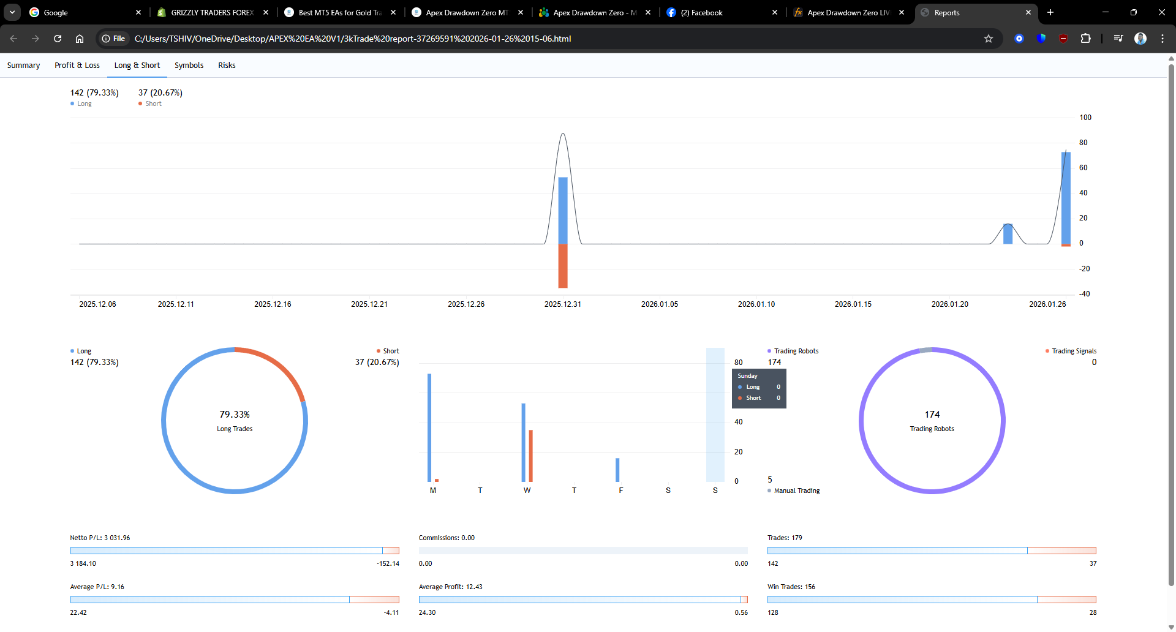Close the Facebook browser tab
Image resolution: width=1176 pixels, height=632 pixels.
[775, 12]
